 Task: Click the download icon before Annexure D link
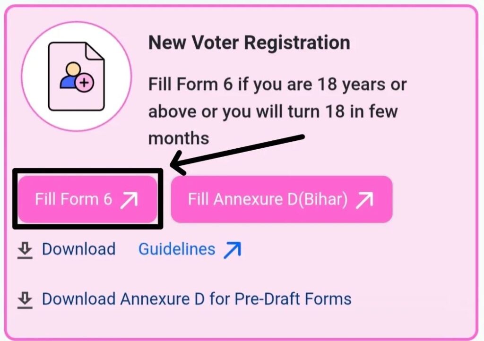click(25, 298)
